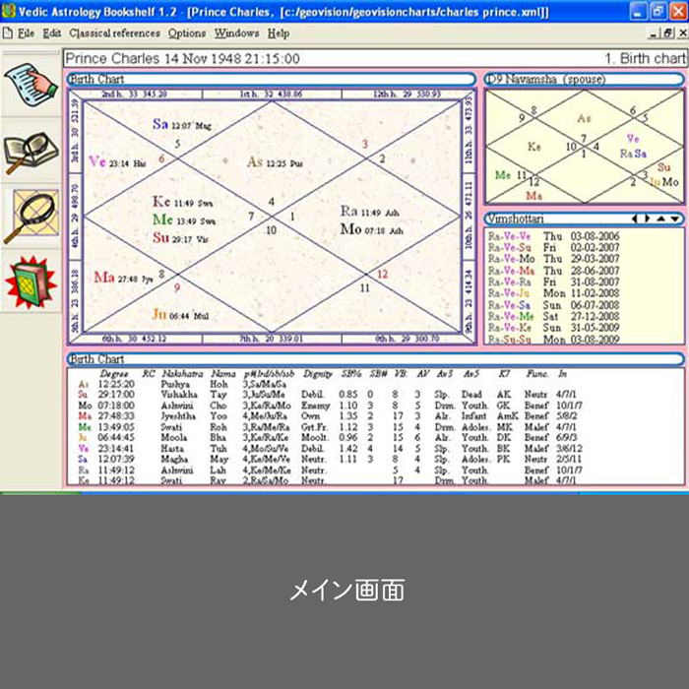
Task: Click Ju 06:44 in birth chart
Action: 180,315
